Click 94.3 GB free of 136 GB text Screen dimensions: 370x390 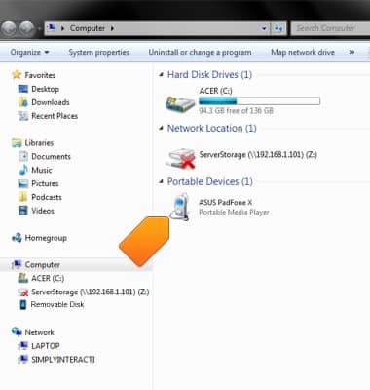[x=236, y=111]
